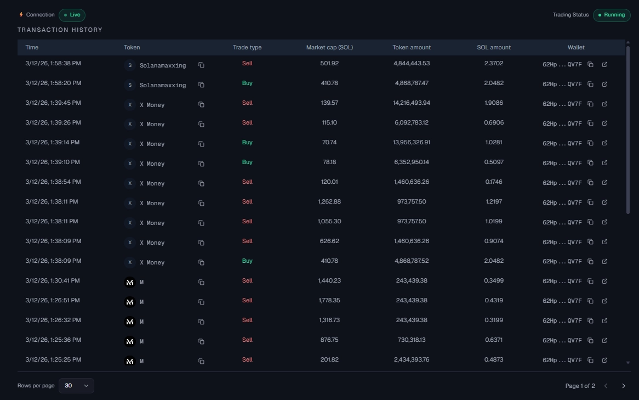Viewport: 639px width, 400px height.
Task: Toggle the Solanamaxxing token badge
Action: point(129,65)
